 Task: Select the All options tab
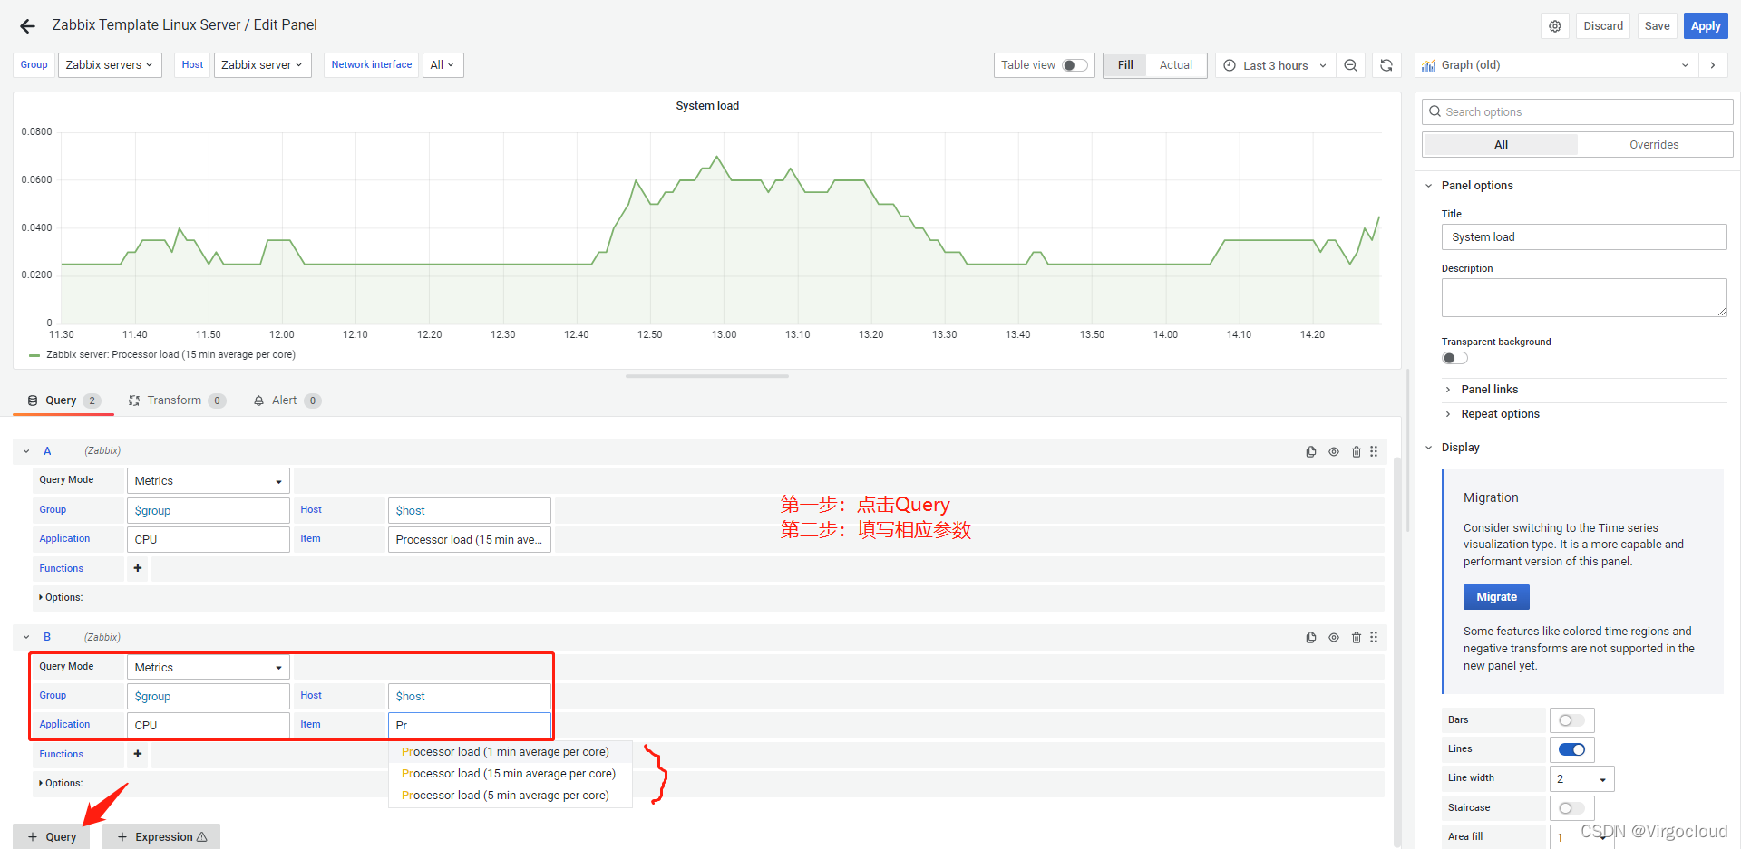[1501, 145]
